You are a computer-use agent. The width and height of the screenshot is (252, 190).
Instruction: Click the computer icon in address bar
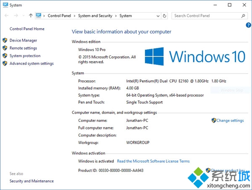click(x=39, y=16)
